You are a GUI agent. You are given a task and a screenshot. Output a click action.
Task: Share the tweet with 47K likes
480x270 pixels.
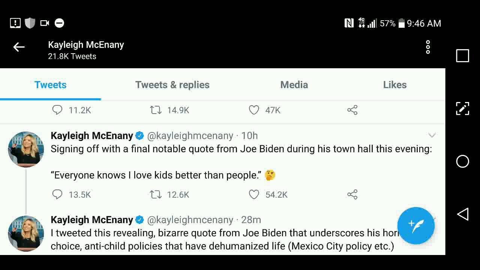[352, 110]
